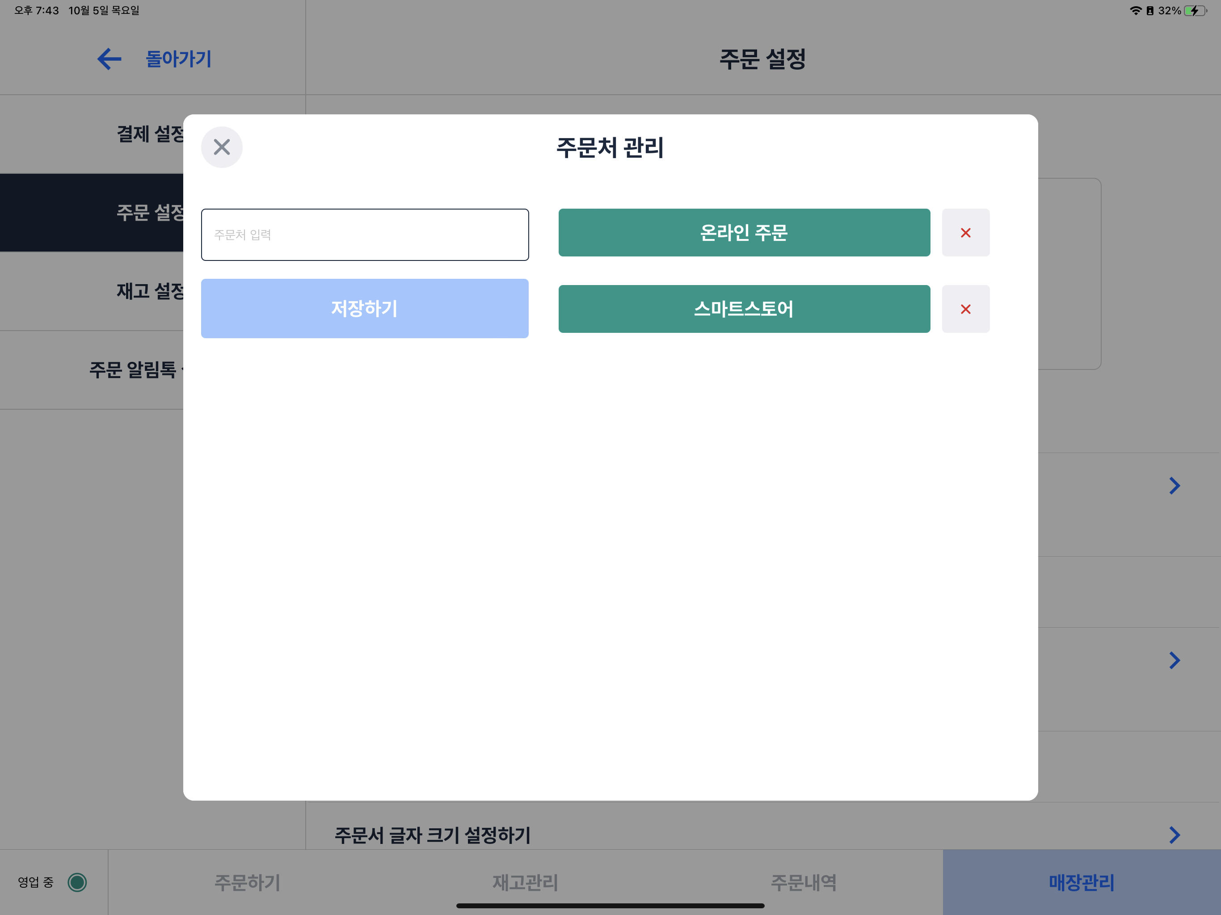Go back via 돌아가기 link
Screen dimensions: 1221x915
point(178,59)
